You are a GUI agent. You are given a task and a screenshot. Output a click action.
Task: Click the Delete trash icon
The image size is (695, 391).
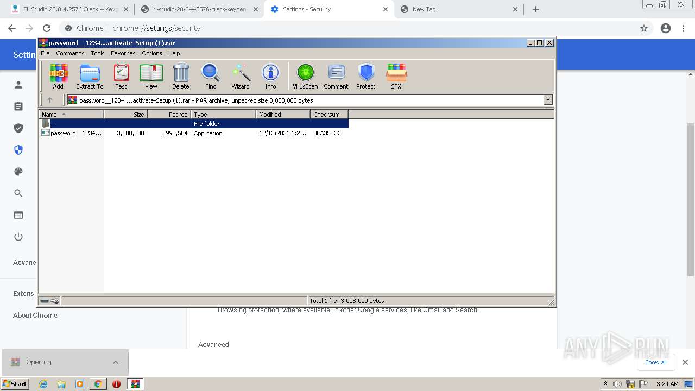tap(181, 76)
